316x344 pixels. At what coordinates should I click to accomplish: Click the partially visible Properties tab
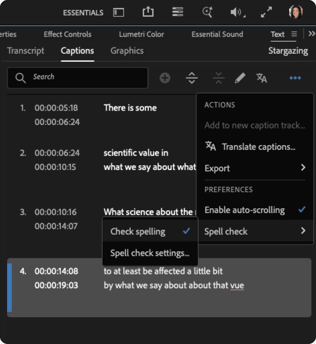coord(8,34)
